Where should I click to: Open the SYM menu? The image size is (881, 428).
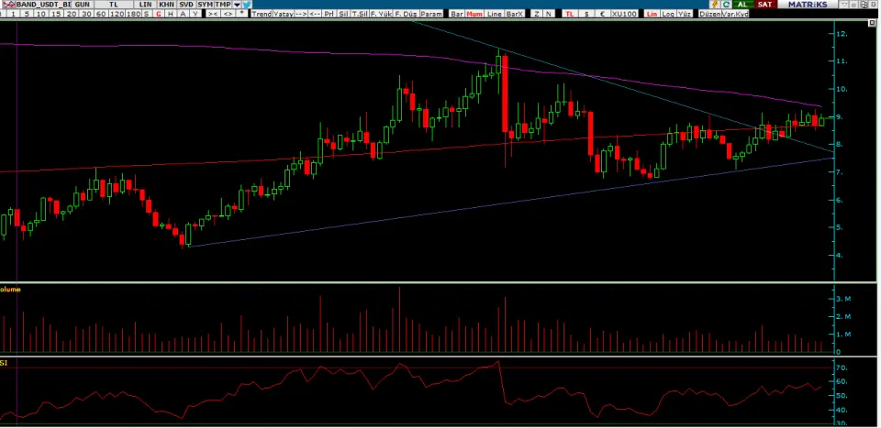point(205,5)
